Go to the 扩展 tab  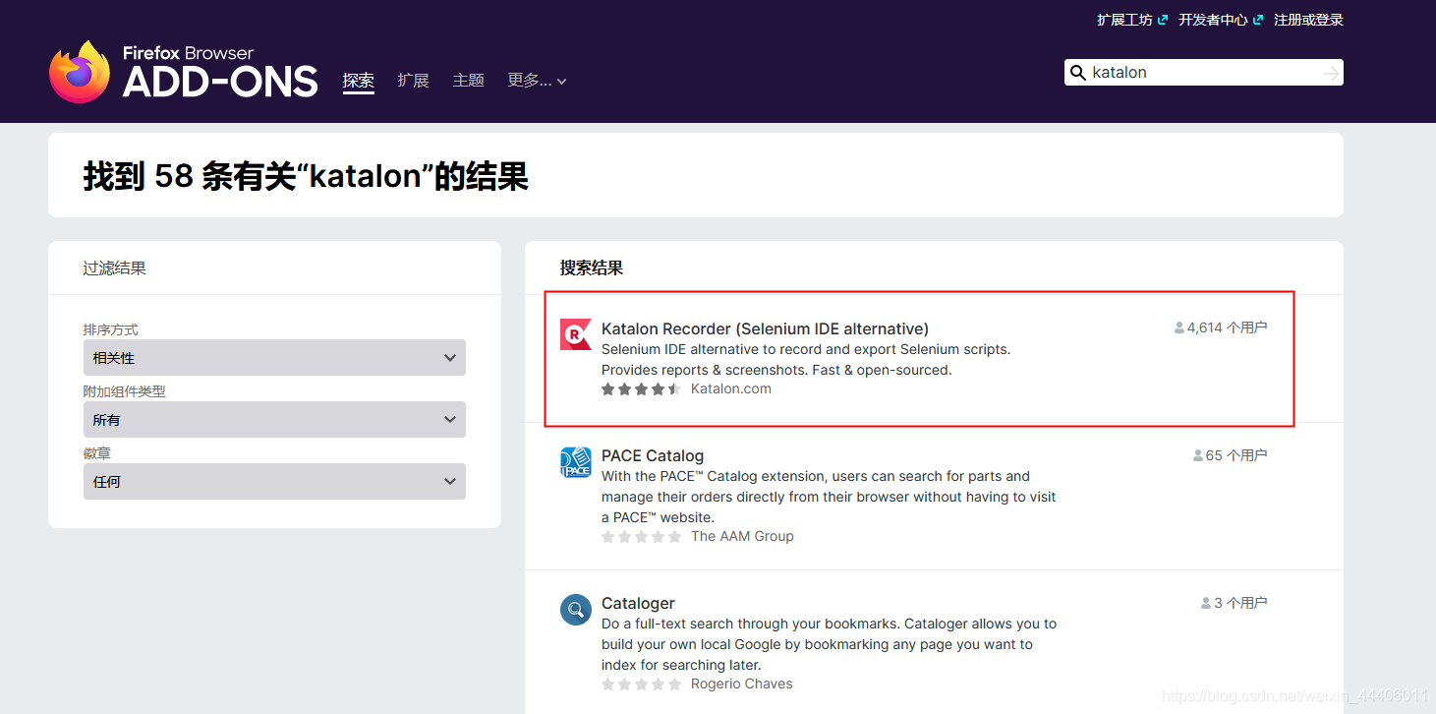(414, 81)
